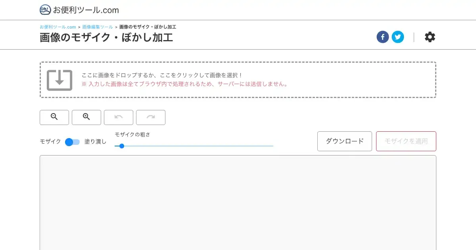Select the 塗り潰し mode label
Viewport: 476px width, 250px height.
(x=95, y=142)
